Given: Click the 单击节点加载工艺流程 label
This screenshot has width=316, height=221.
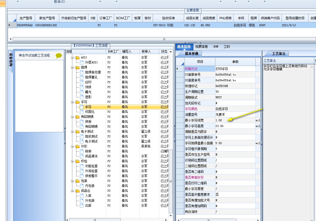Looking at the screenshot, I should (x=34, y=55).
